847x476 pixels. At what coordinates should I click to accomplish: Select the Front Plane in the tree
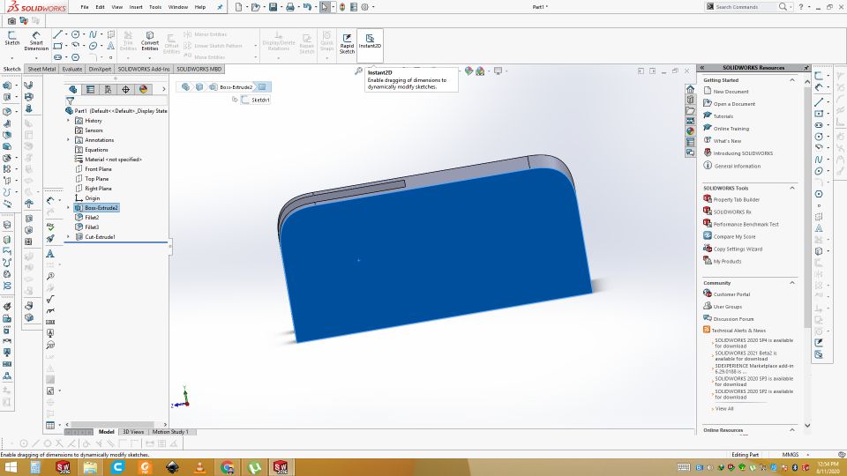click(x=98, y=169)
